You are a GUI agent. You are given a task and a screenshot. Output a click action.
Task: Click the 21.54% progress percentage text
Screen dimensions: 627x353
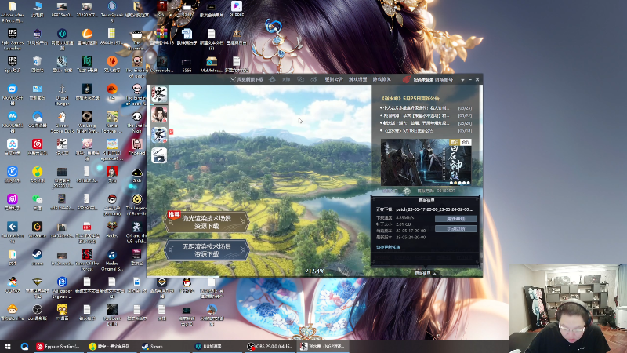(x=315, y=271)
